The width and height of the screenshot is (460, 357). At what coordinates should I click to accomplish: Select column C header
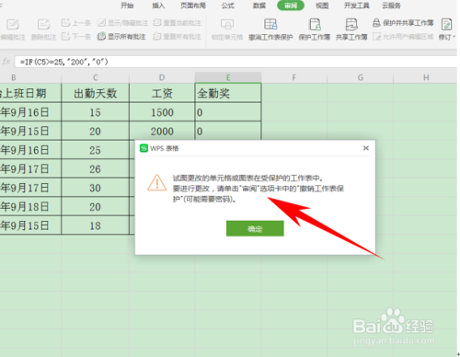(96, 77)
